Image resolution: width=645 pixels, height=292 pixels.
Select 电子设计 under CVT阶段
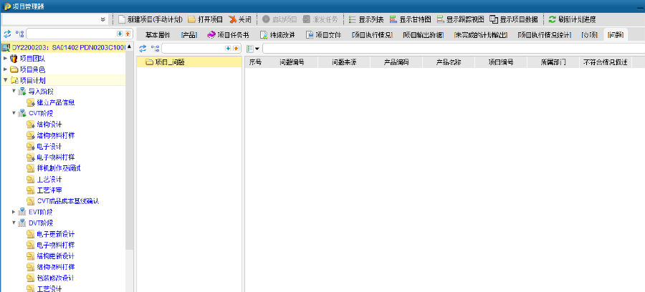click(x=49, y=146)
